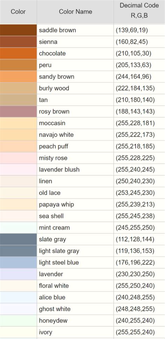Select the lavender blush name text
Screen dimensions: 165x339
pyautogui.click(x=59, y=170)
